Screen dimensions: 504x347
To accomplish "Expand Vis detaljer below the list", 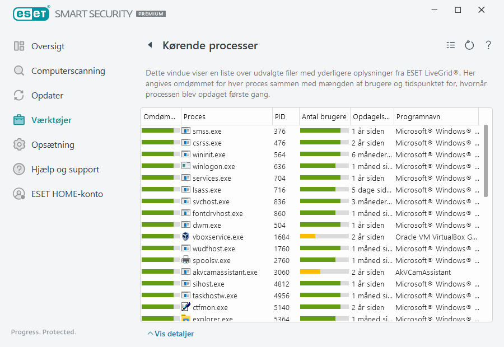I will [171, 334].
